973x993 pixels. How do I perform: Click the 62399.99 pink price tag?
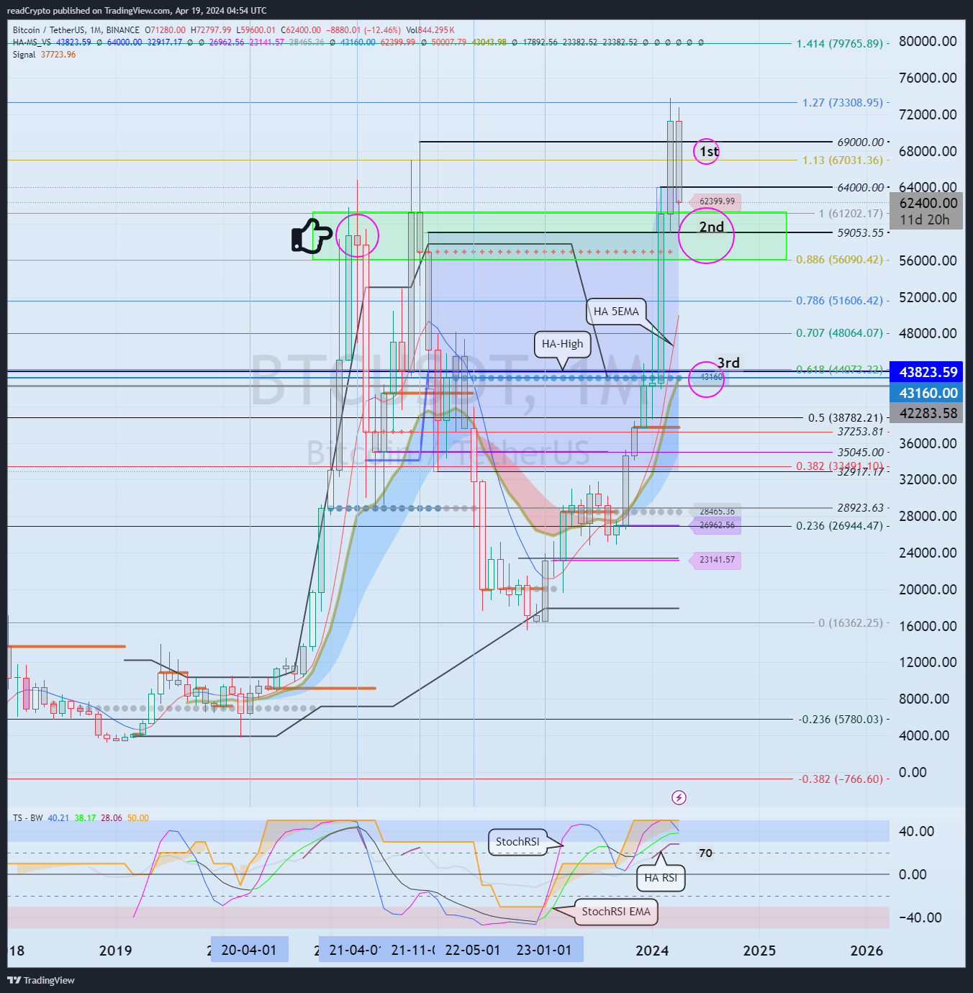point(715,201)
